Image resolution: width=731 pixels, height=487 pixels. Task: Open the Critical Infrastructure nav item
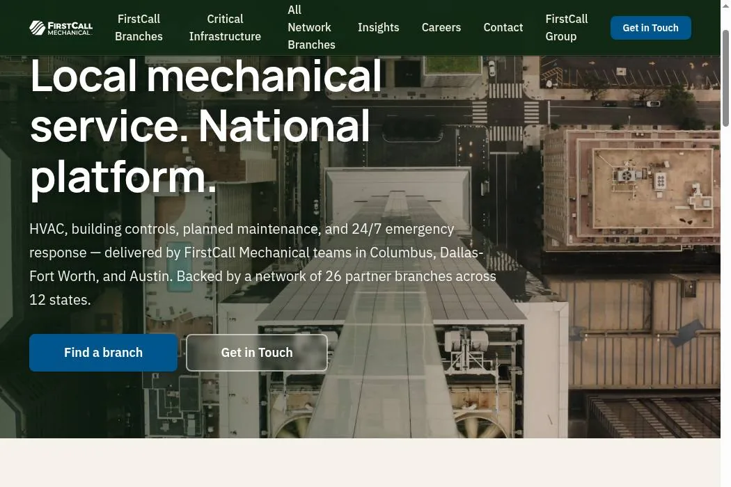[225, 28]
